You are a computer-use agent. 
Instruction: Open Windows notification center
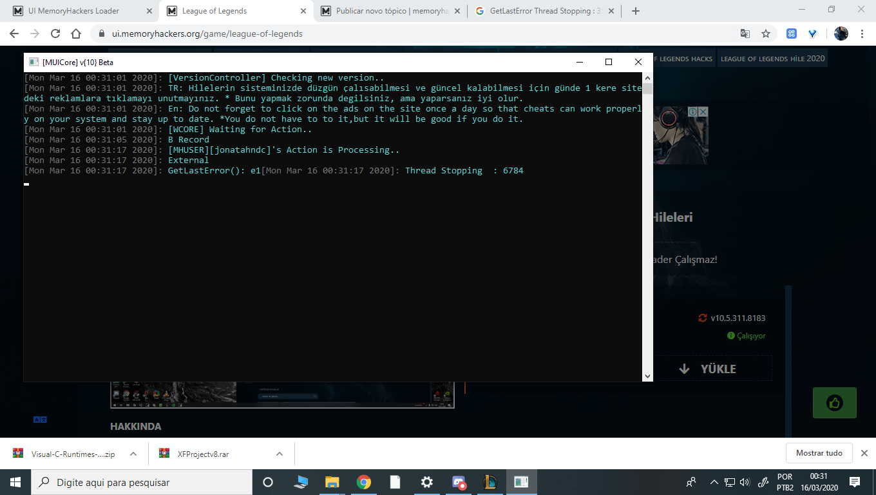coord(855,482)
